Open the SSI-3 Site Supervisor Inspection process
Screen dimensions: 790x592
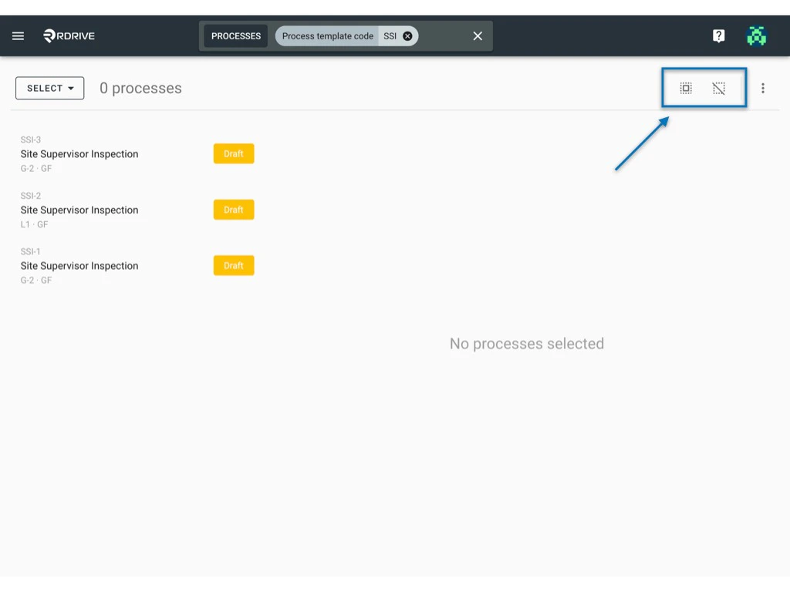point(79,153)
